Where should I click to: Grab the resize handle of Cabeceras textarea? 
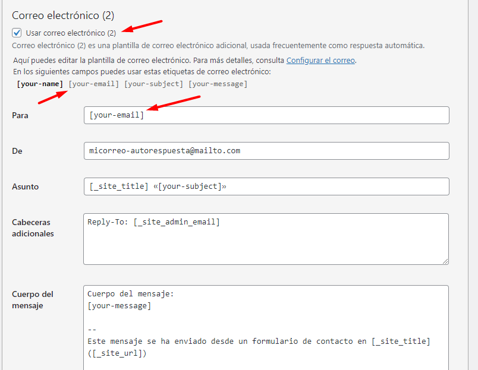tap(445, 261)
